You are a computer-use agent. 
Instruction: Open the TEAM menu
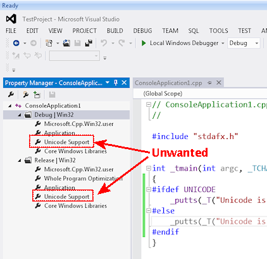[170, 31]
